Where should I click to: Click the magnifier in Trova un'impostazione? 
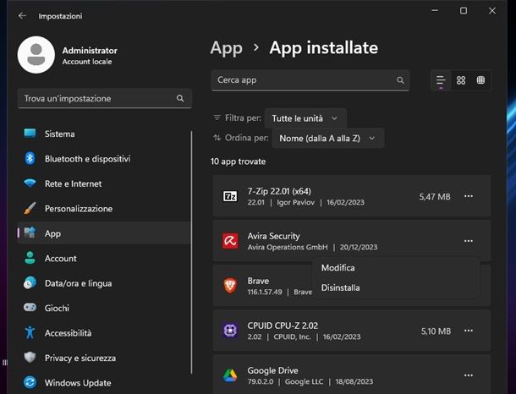(180, 98)
